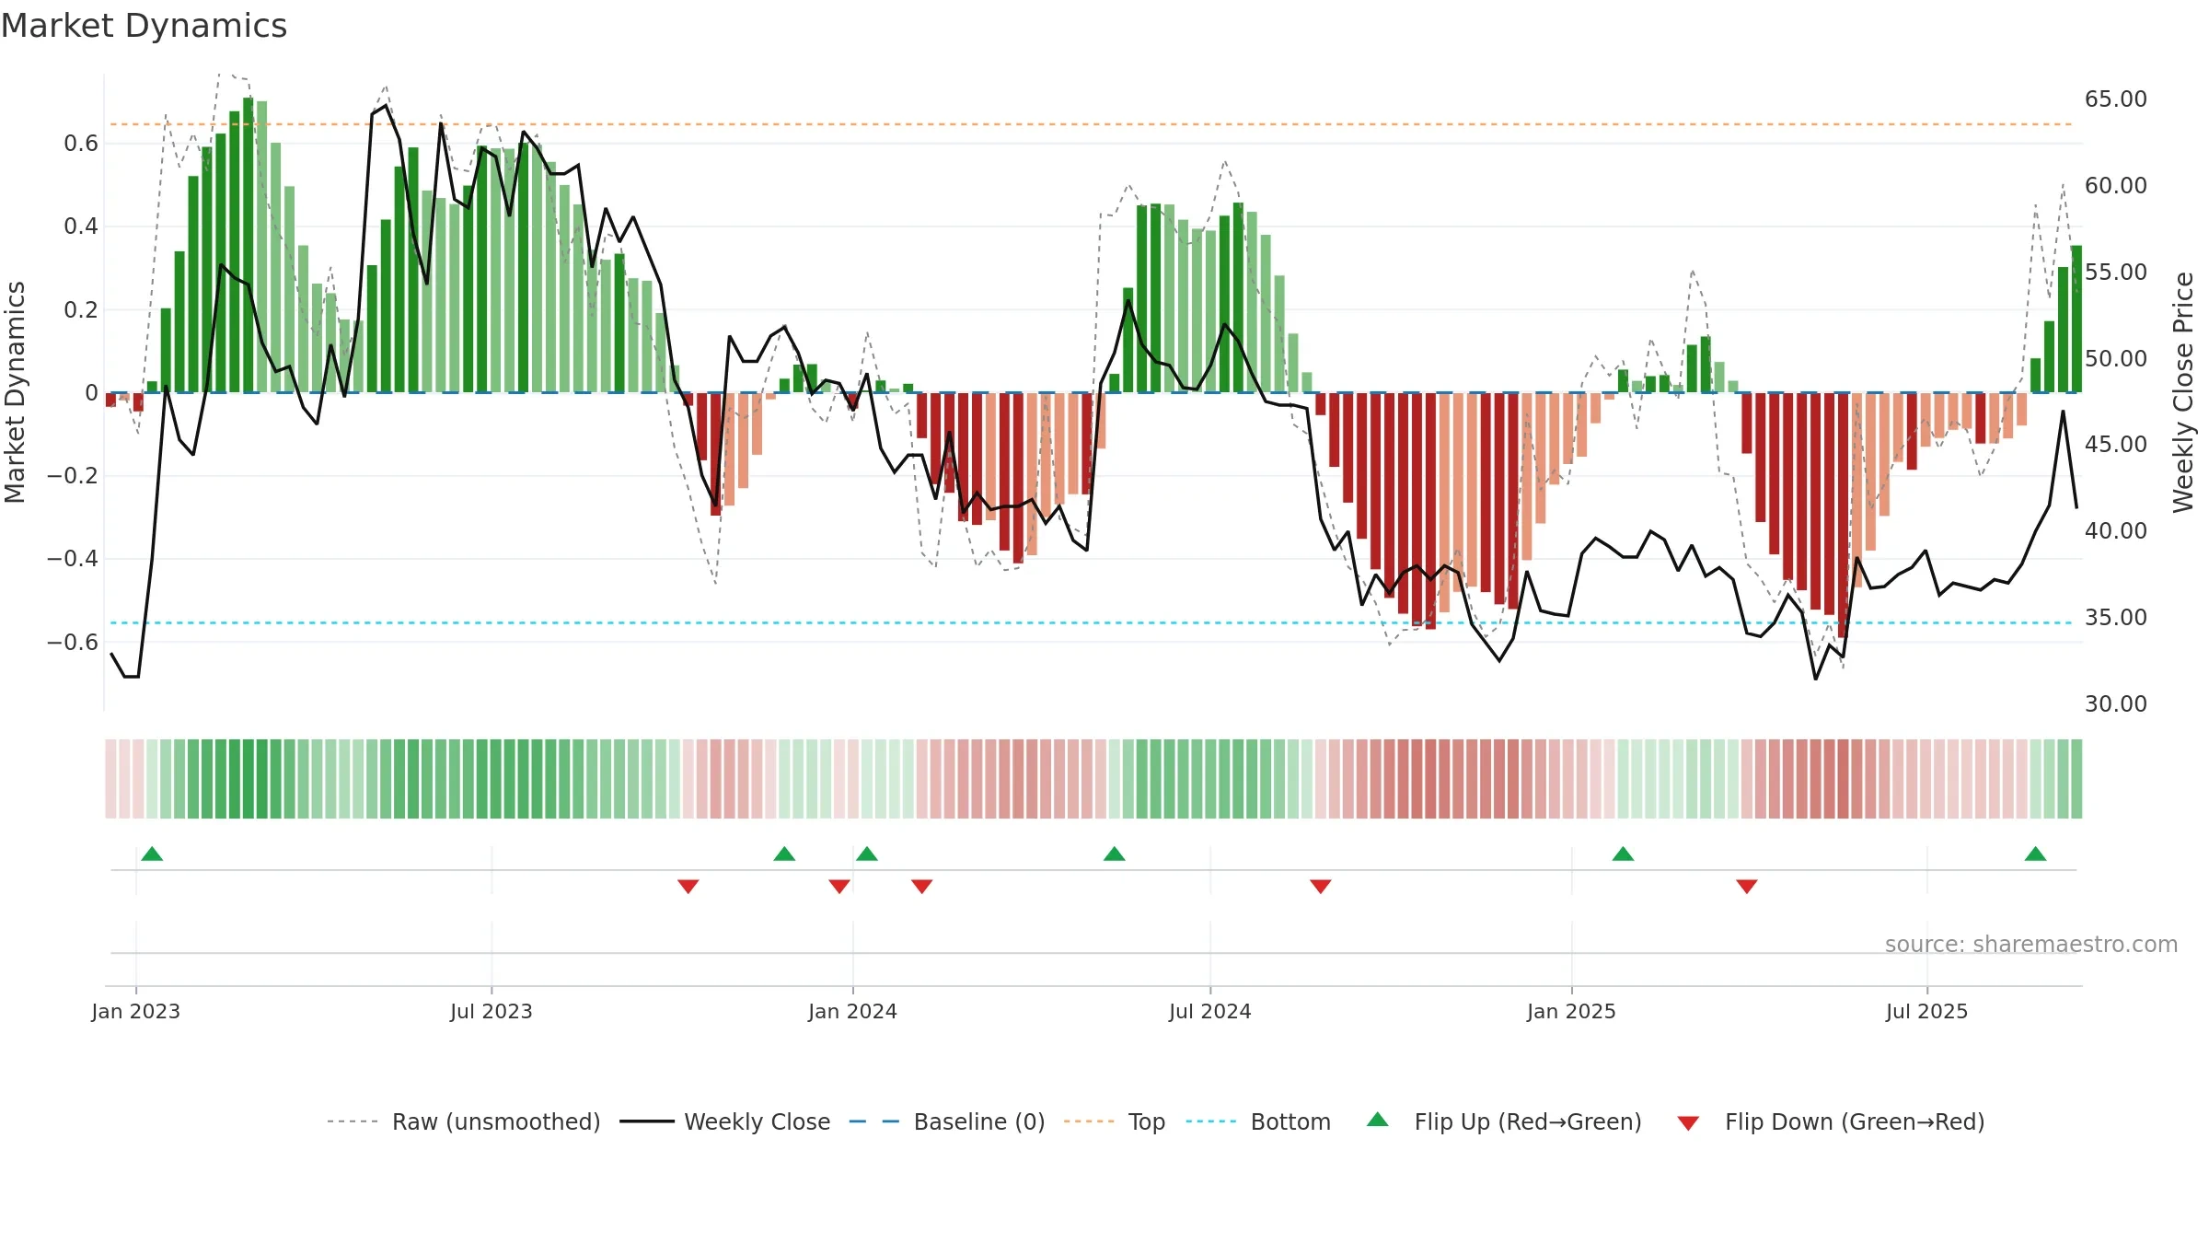Click the 0.4 left axis label

[x=81, y=227]
